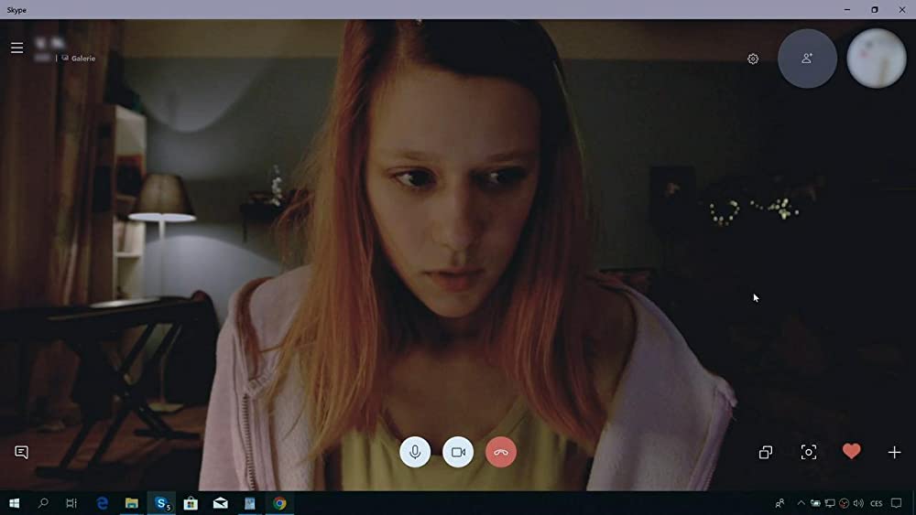The width and height of the screenshot is (916, 515).
Task: Open Skype from the taskbar
Action: [x=162, y=503]
